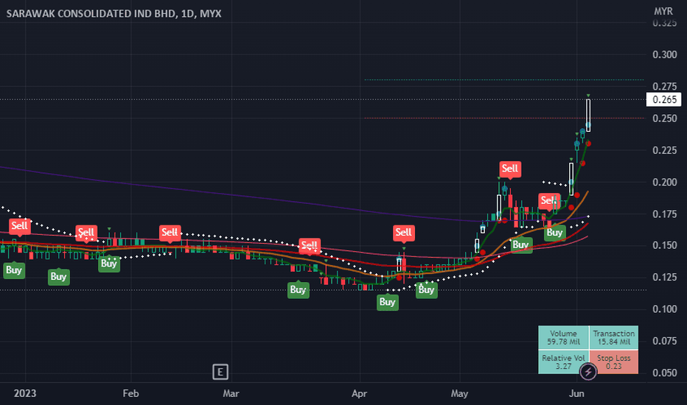Click the 0.100 price axis label

tap(664, 309)
